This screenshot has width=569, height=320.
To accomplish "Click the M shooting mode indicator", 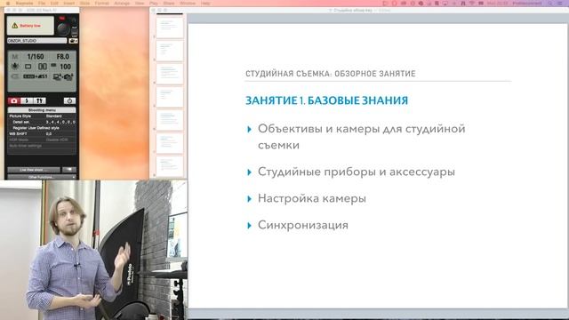I will (15, 57).
